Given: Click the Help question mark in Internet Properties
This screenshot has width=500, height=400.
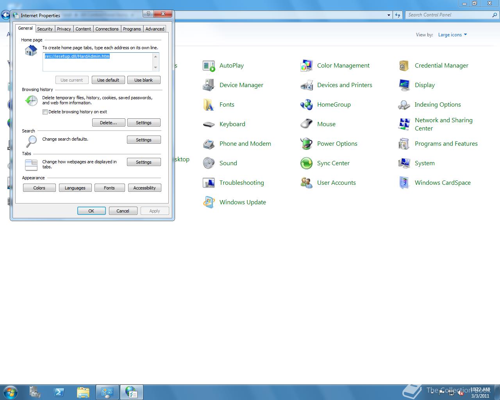Looking at the screenshot, I should [x=148, y=14].
